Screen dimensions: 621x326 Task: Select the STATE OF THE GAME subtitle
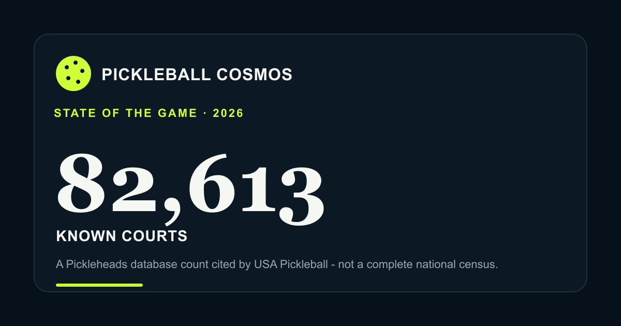126,113
